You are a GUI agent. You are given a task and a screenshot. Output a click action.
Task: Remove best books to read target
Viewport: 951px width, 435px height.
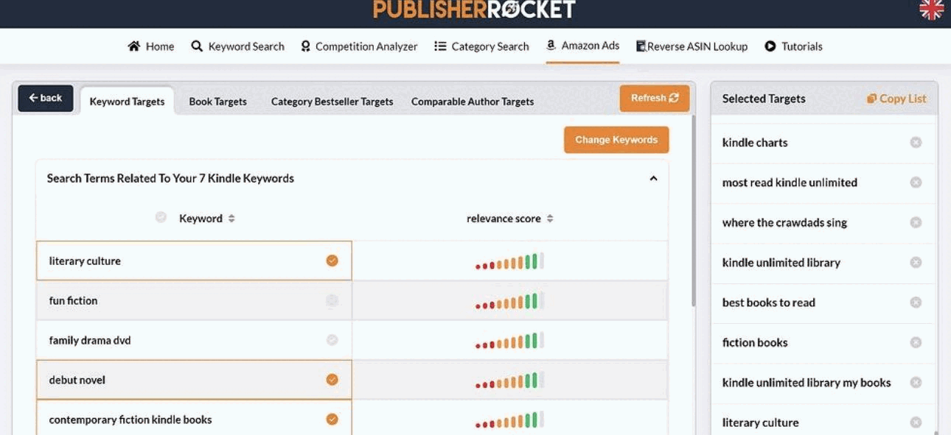[916, 303]
